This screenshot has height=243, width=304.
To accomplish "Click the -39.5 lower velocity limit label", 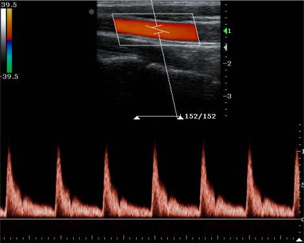I will coord(9,76).
